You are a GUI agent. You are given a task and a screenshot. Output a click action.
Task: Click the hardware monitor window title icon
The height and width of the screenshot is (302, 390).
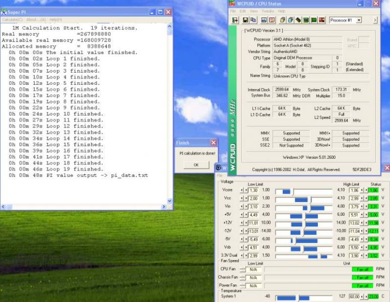pyautogui.click(x=218, y=168)
